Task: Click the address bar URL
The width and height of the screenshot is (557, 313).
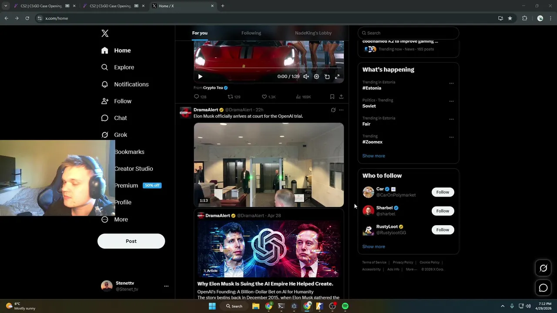Action: click(x=57, y=18)
